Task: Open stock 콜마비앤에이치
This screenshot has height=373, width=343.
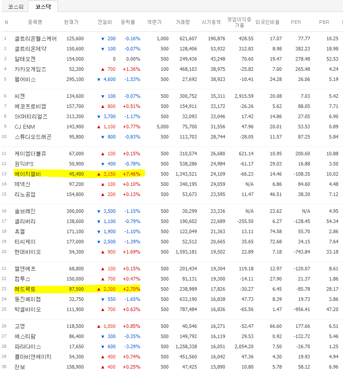Action: tap(33, 357)
